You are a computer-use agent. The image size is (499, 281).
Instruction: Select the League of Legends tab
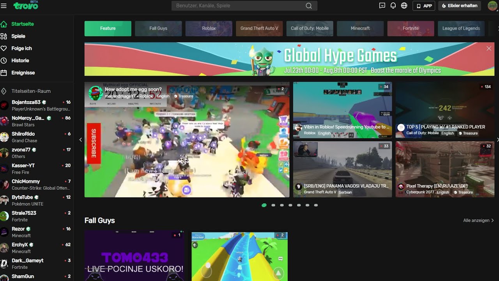pos(461,28)
